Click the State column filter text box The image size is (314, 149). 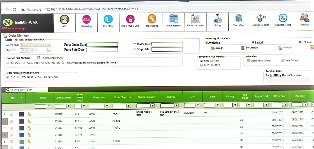[209, 105]
